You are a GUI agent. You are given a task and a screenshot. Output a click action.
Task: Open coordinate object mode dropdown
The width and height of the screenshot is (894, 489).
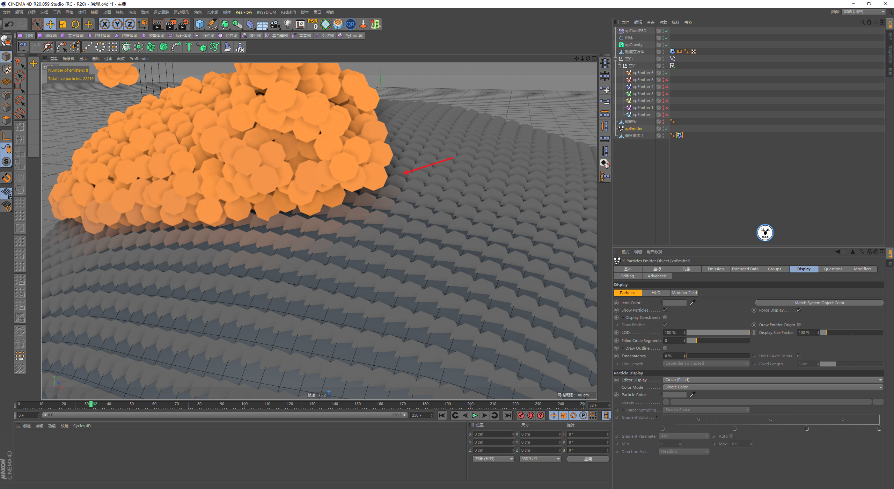(494, 459)
